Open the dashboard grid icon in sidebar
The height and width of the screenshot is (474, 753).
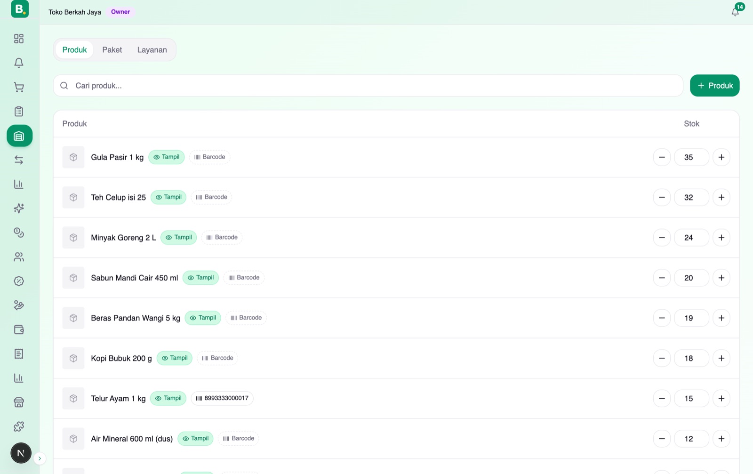pos(19,39)
